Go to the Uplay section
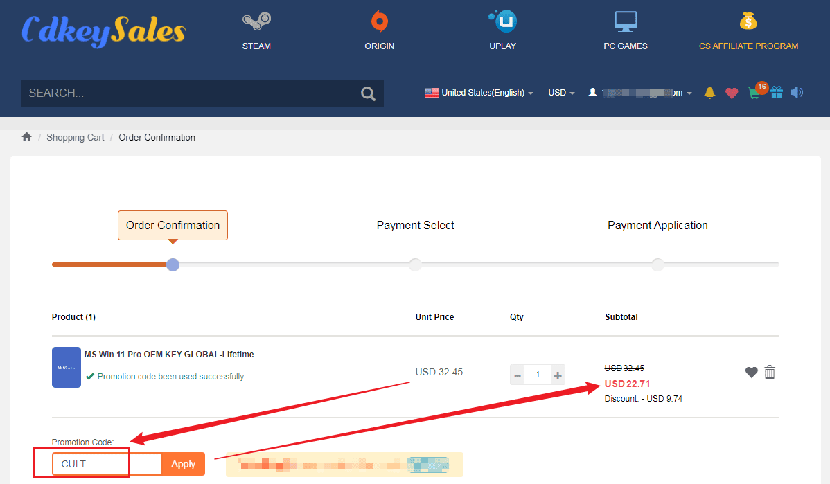830x484 pixels. click(x=502, y=31)
